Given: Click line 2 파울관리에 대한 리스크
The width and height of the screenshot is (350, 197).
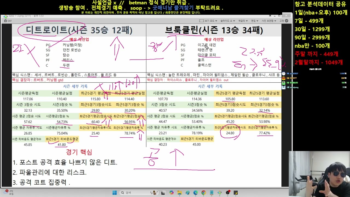Looking at the screenshot, I should click(49, 172).
